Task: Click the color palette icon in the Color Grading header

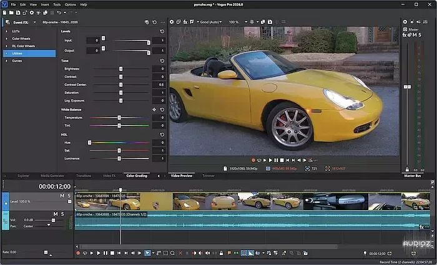Action: pos(147,22)
